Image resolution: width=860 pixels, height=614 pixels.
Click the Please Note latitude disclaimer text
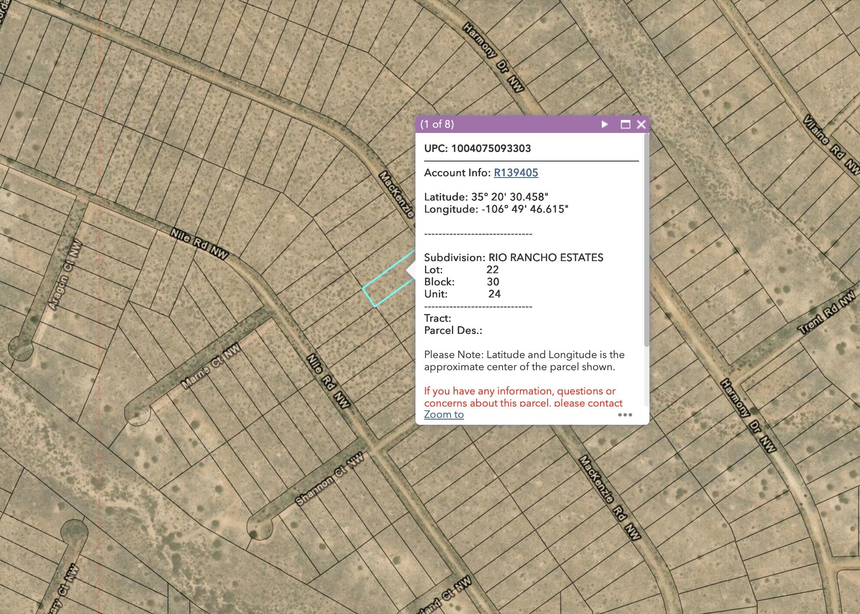click(x=524, y=361)
